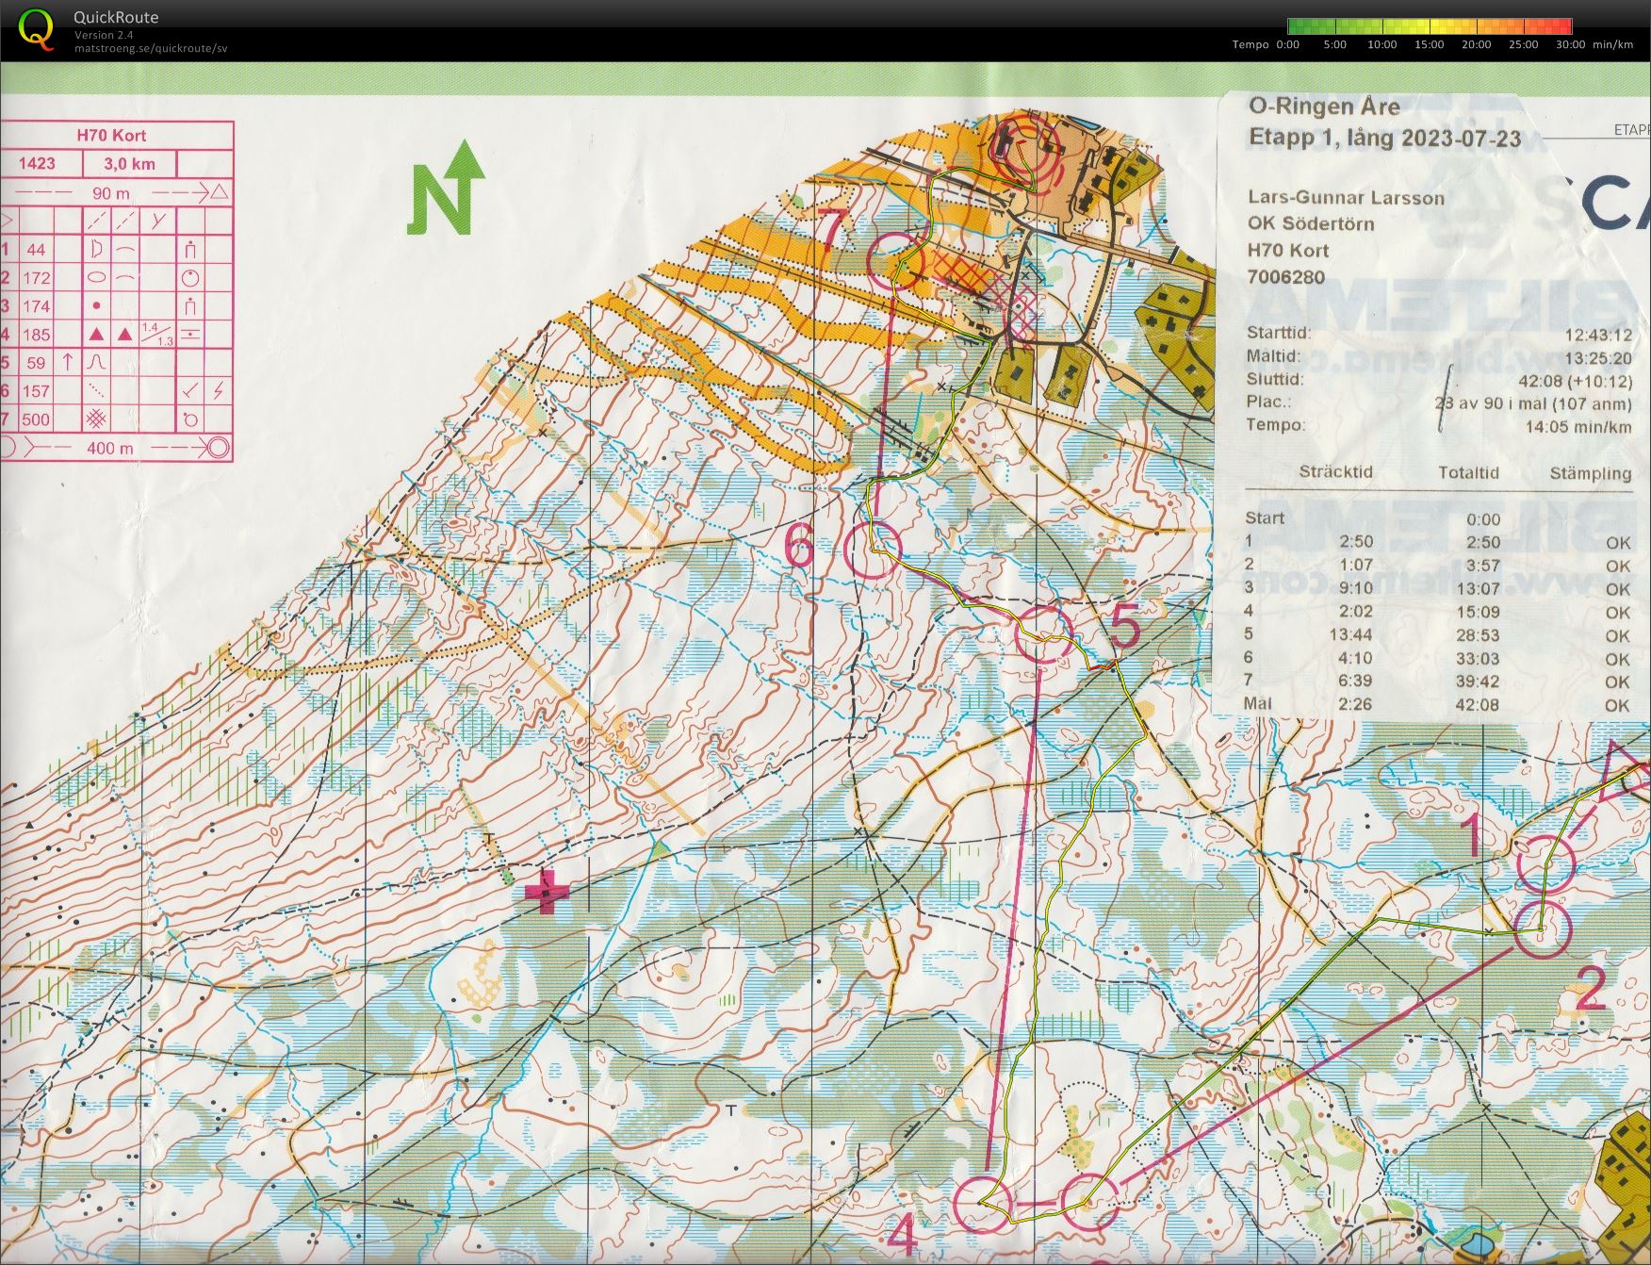Click the 30:00 tick label on tempo scale
The height and width of the screenshot is (1265, 1651).
(1570, 44)
